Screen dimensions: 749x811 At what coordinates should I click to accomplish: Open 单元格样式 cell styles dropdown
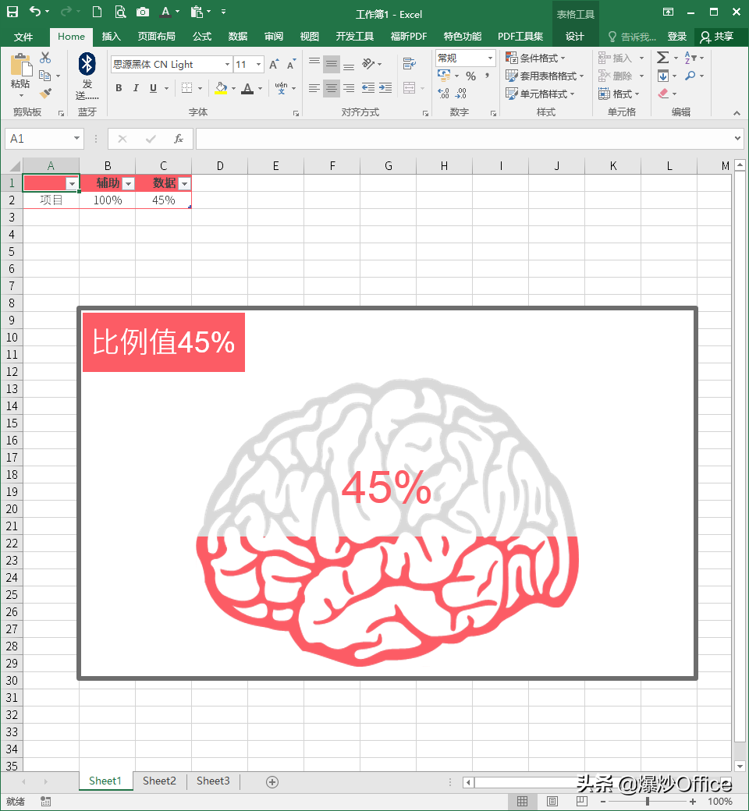tap(540, 94)
